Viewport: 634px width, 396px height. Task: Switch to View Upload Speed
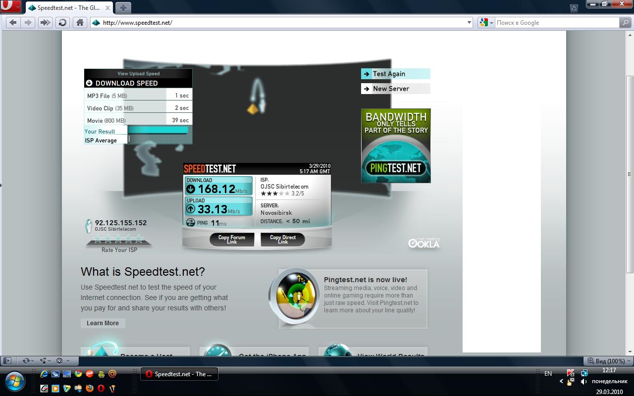(x=138, y=74)
